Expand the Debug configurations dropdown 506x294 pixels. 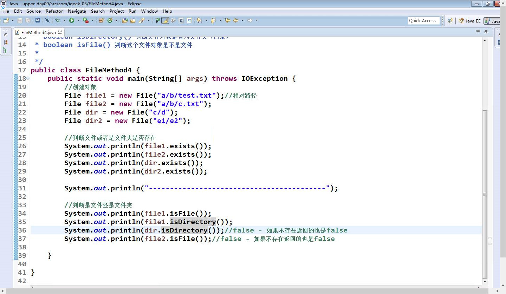pyautogui.click(x=64, y=20)
